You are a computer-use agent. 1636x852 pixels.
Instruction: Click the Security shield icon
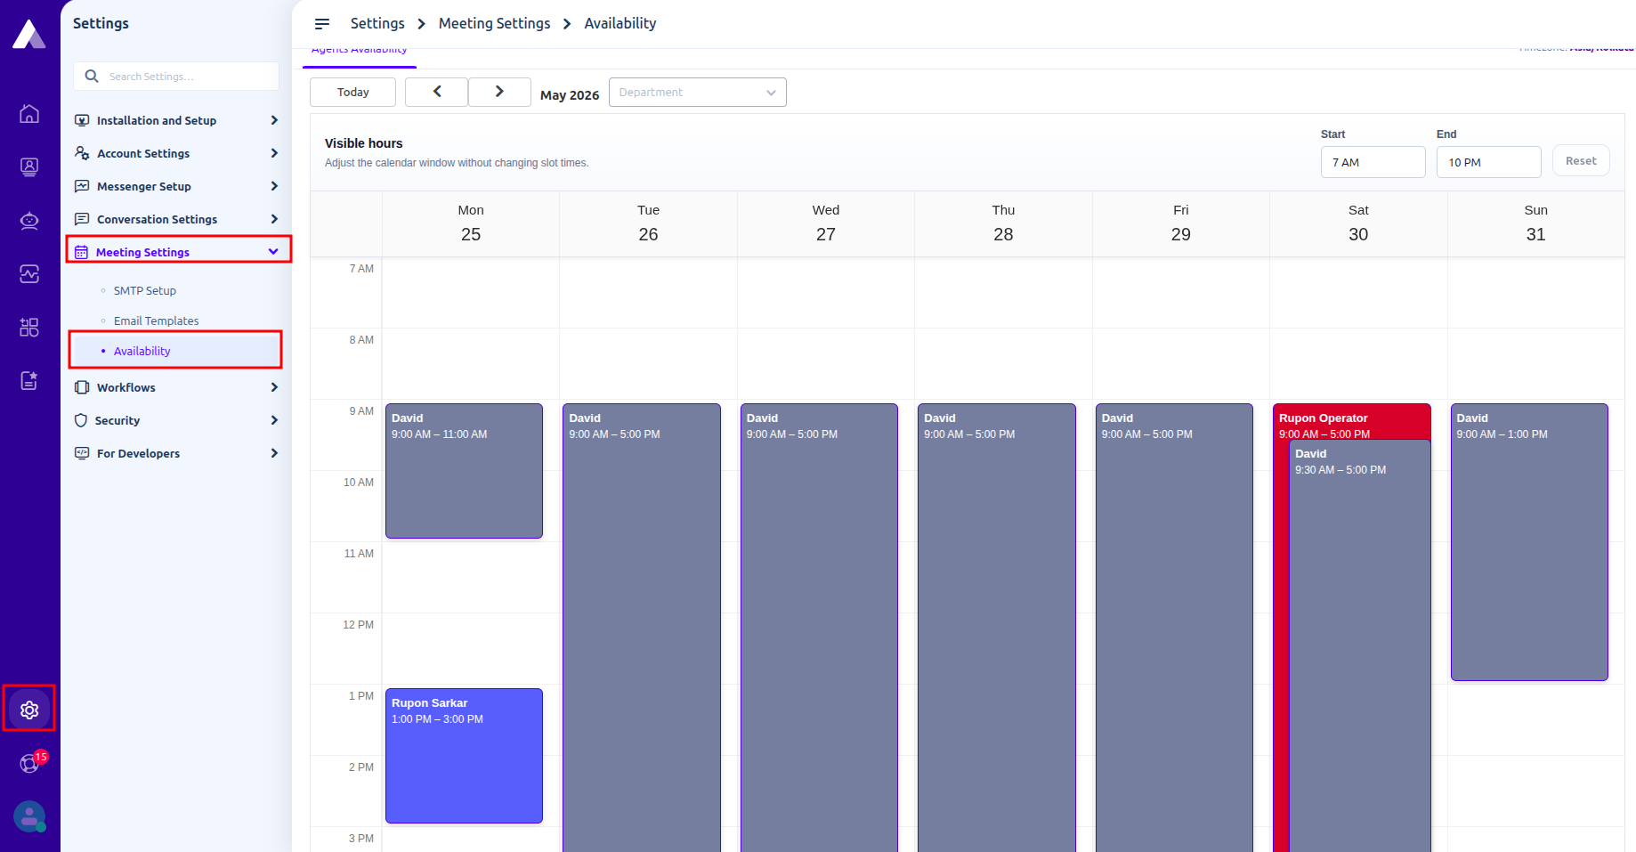81,420
